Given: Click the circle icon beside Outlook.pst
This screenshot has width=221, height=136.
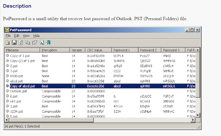Looking at the screenshot, I should pos(8,91).
